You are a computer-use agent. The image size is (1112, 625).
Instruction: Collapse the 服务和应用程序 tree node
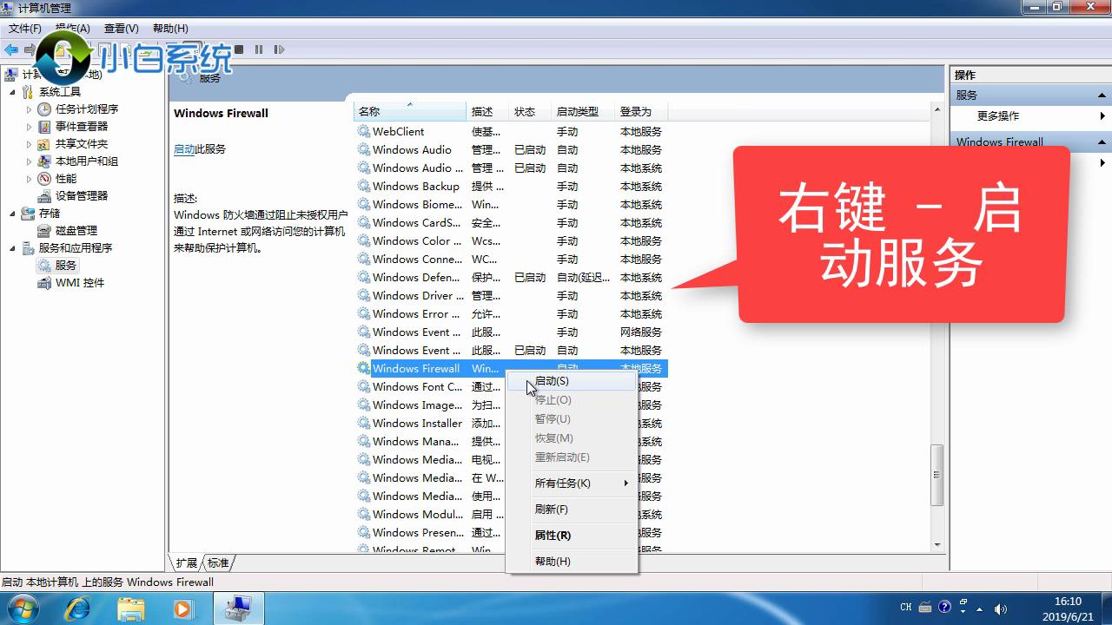pyautogui.click(x=13, y=248)
